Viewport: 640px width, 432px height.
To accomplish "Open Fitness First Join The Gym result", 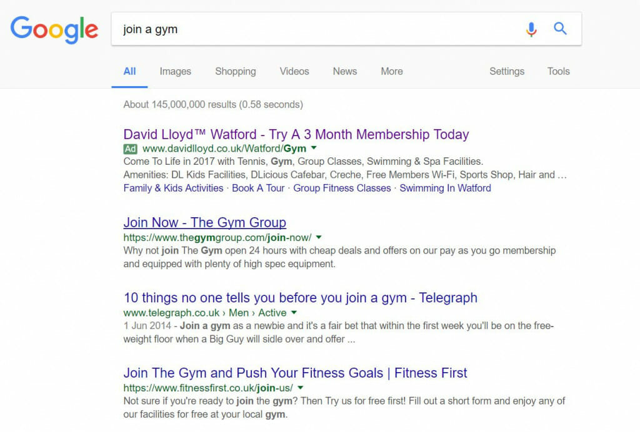I will point(296,373).
